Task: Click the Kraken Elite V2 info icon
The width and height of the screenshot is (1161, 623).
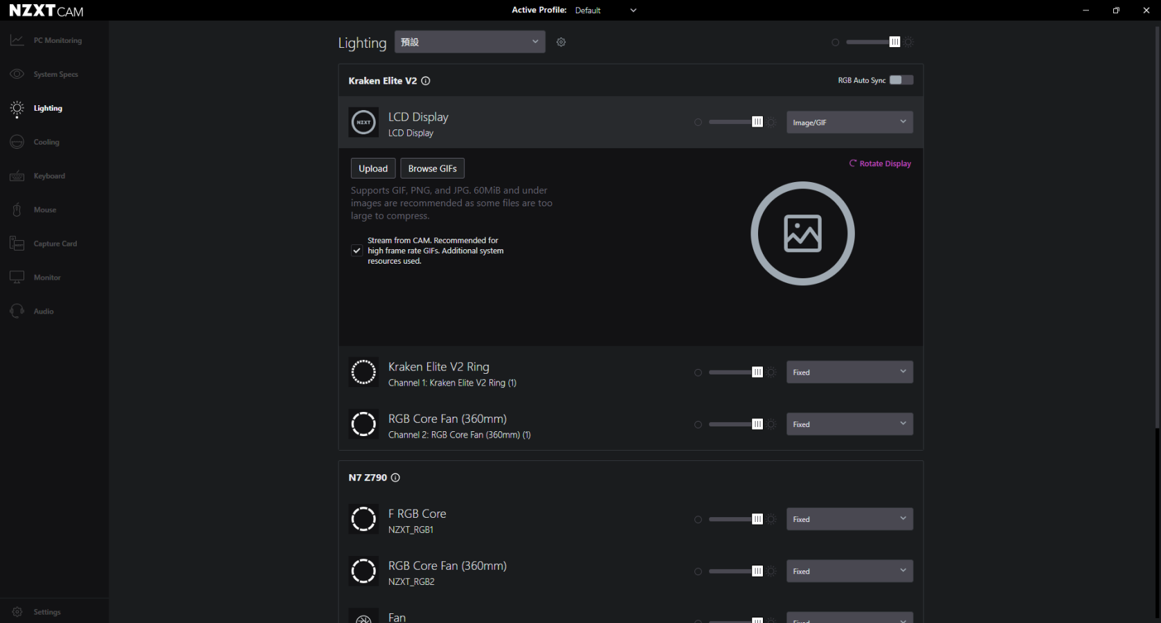Action: point(426,81)
